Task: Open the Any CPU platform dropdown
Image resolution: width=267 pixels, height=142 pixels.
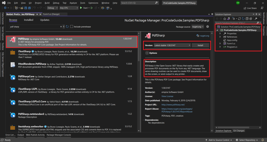Action: point(69,8)
